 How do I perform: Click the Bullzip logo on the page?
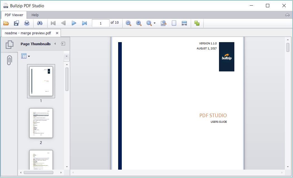point(227,57)
